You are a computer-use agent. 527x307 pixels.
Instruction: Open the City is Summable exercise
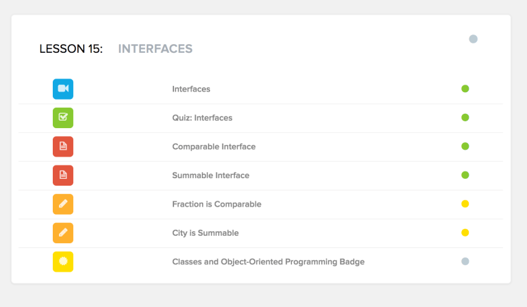(x=205, y=233)
